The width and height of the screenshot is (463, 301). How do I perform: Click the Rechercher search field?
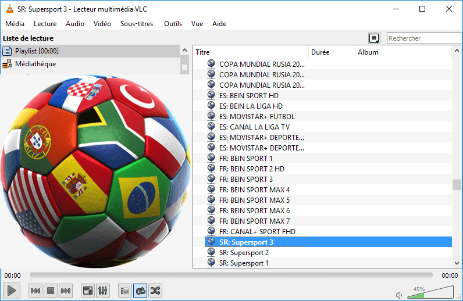424,38
